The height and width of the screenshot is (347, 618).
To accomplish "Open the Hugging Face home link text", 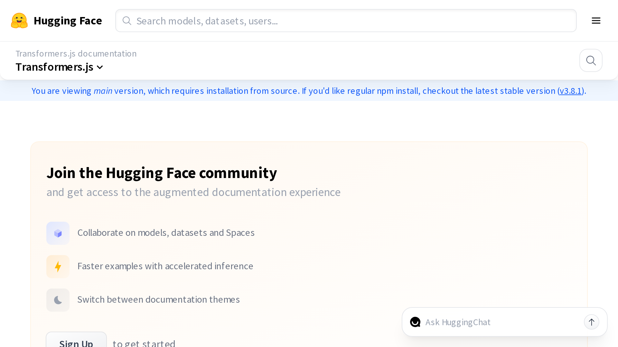I will [68, 21].
